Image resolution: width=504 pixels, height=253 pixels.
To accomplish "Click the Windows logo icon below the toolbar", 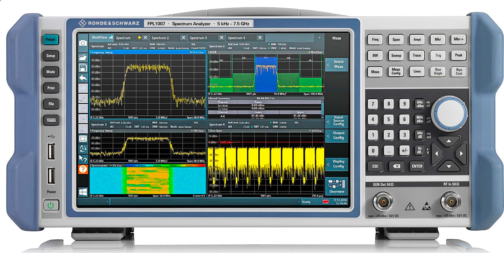I will 84,191.
